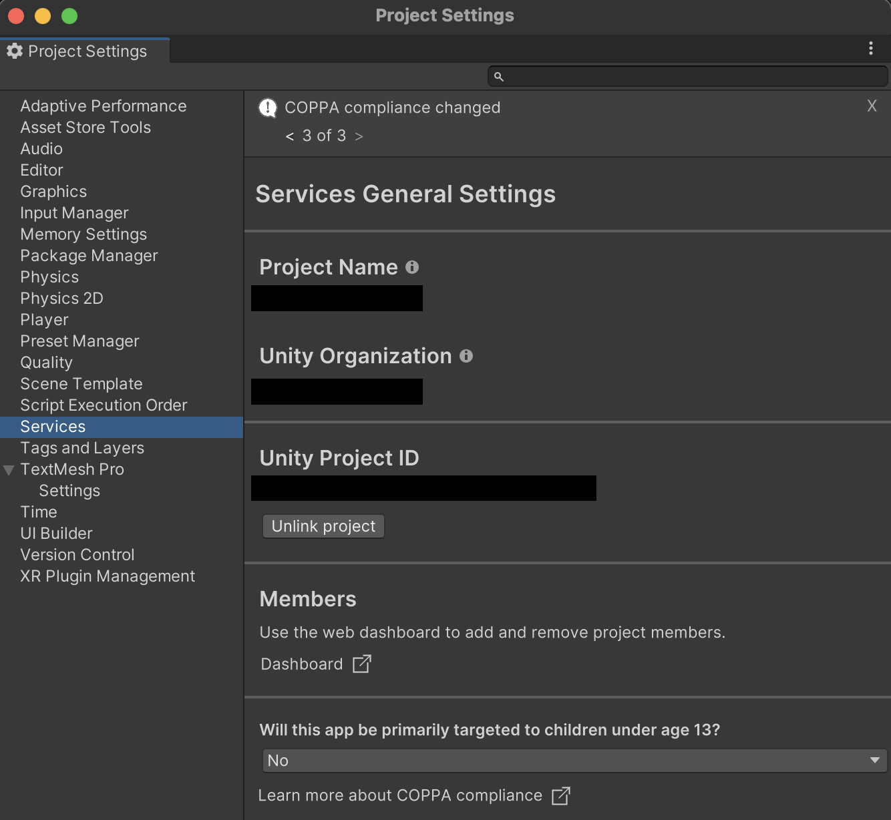The width and height of the screenshot is (891, 820).
Task: Dismiss the COPPA notification with X
Action: 872,106
